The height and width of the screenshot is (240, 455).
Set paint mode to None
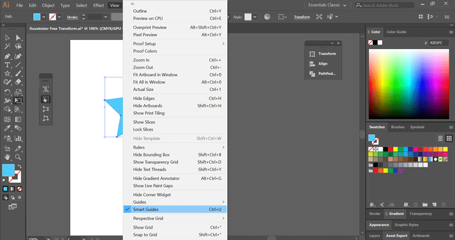(19, 189)
